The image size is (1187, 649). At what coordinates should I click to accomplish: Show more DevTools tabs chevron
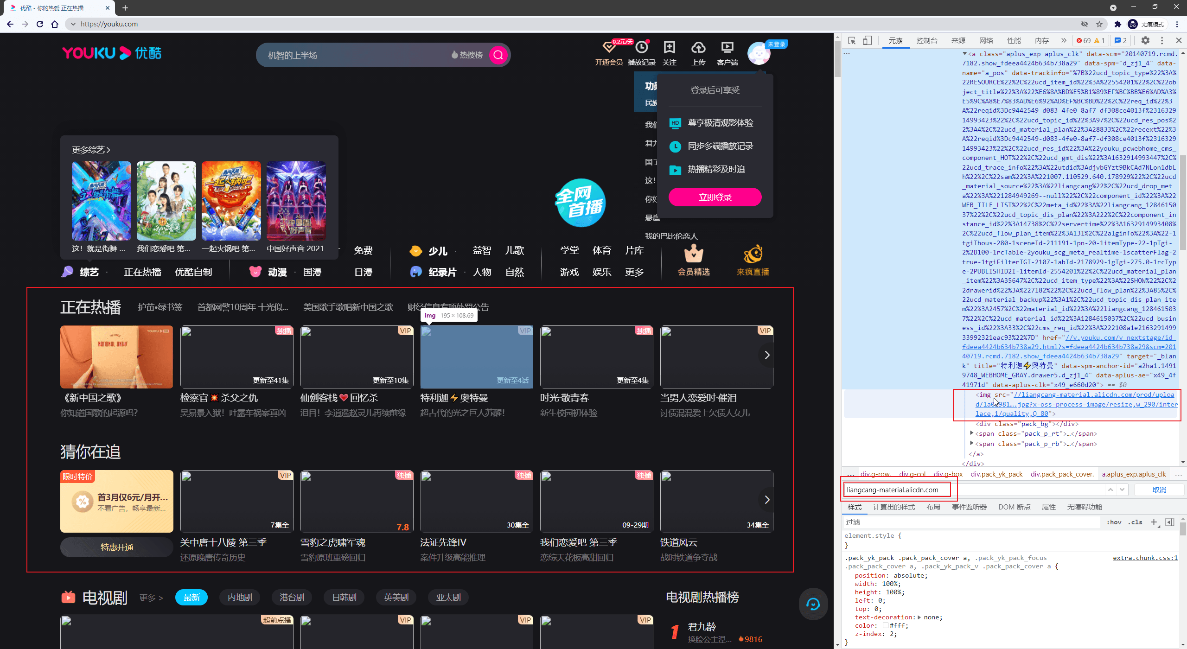pos(1064,41)
